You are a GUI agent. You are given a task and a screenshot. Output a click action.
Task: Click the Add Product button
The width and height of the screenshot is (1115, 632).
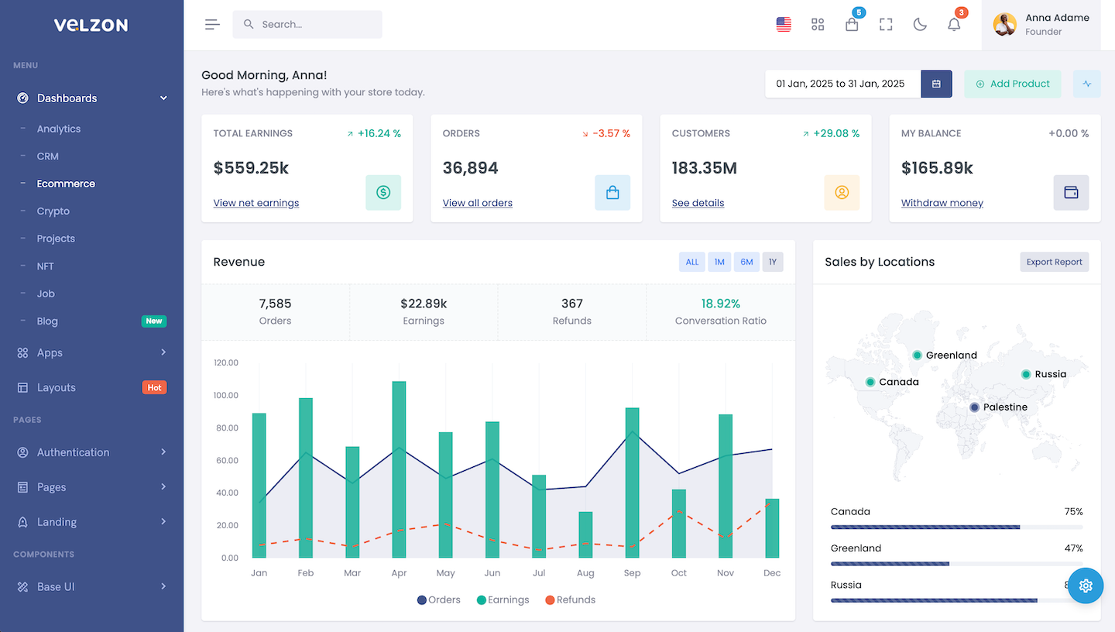[1012, 84]
